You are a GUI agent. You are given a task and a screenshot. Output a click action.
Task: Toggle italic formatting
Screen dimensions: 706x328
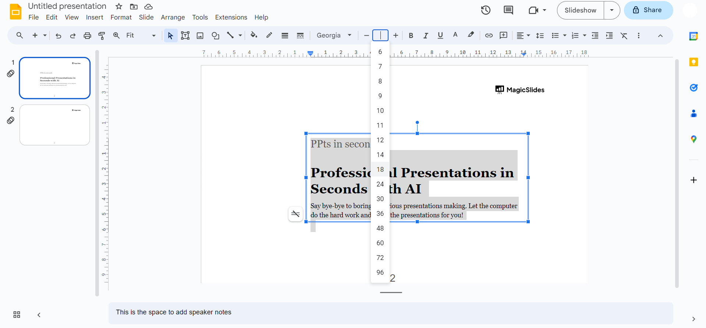426,36
